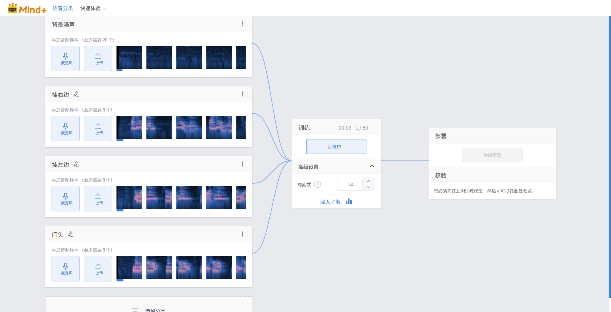Upload audio to 门头 class
Screen dimensions: 611x312
click(x=98, y=269)
